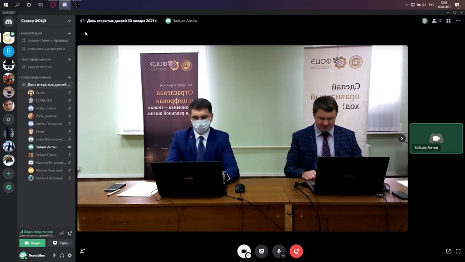Open Opera browser on taskbar
This screenshot has height=262, width=465.
pos(53,5)
